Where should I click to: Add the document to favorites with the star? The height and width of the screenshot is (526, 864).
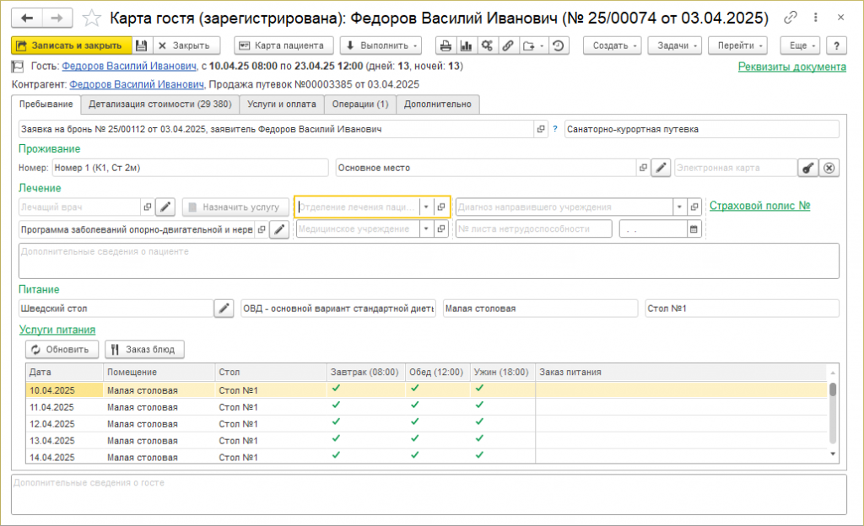91,19
